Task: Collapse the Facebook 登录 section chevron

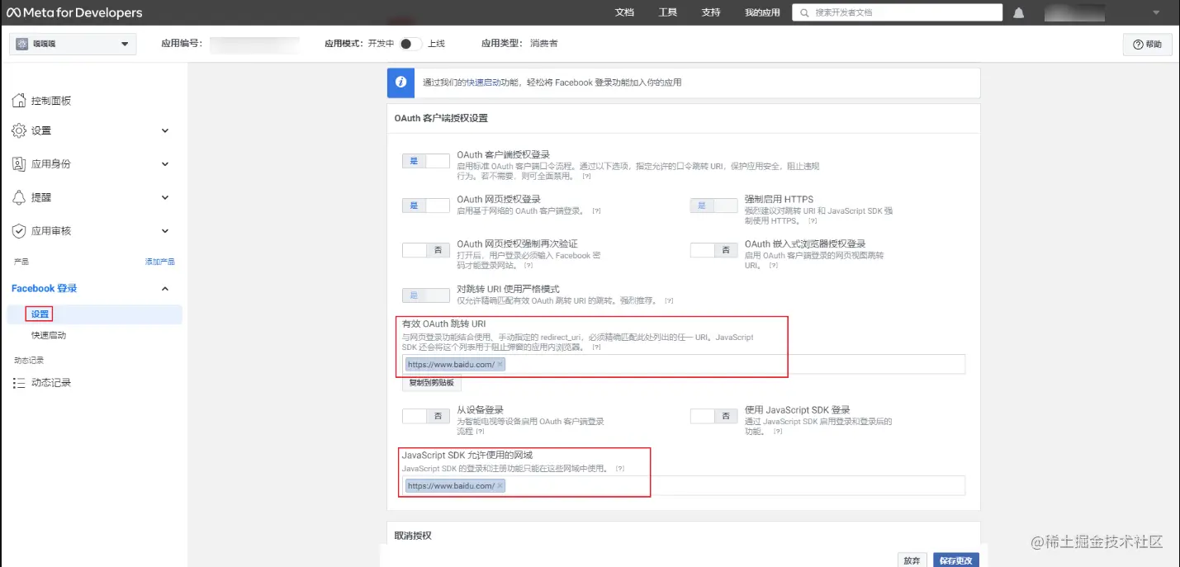Action: click(x=164, y=288)
